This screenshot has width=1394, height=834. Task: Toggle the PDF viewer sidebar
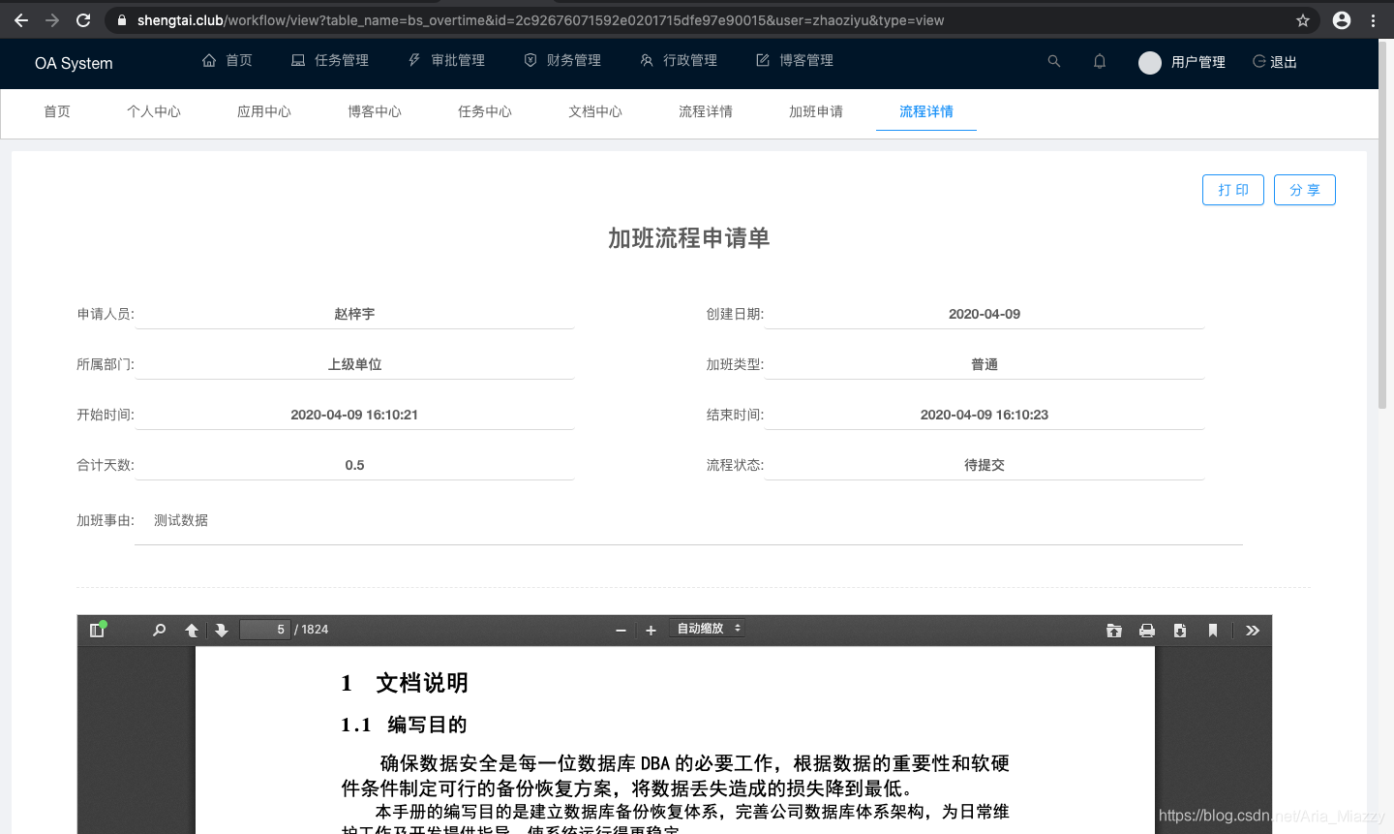click(x=97, y=630)
